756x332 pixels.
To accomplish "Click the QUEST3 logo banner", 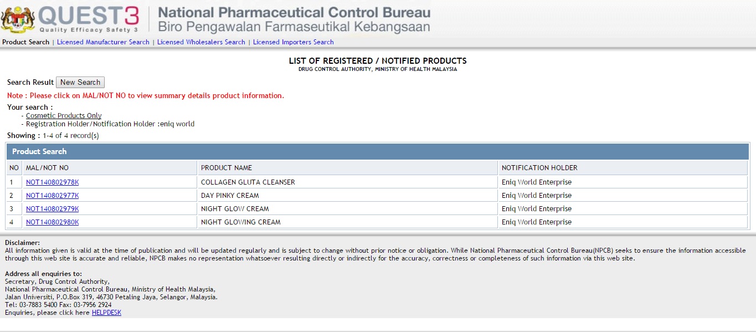I will tap(89, 19).
